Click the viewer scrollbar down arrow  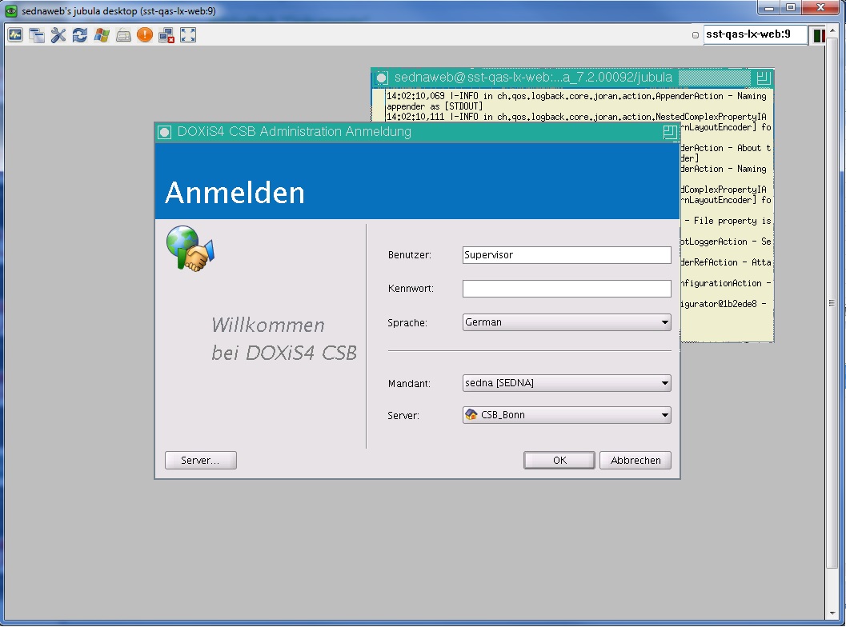[x=832, y=613]
